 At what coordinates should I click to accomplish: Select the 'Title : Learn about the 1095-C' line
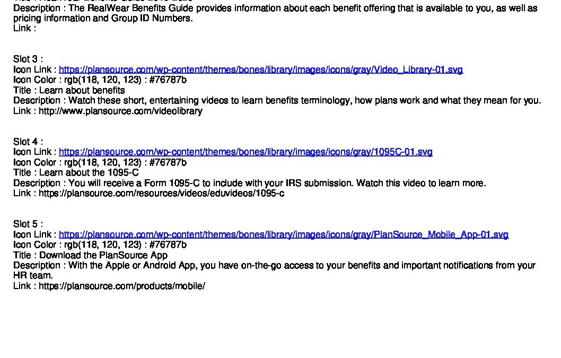[76, 172]
